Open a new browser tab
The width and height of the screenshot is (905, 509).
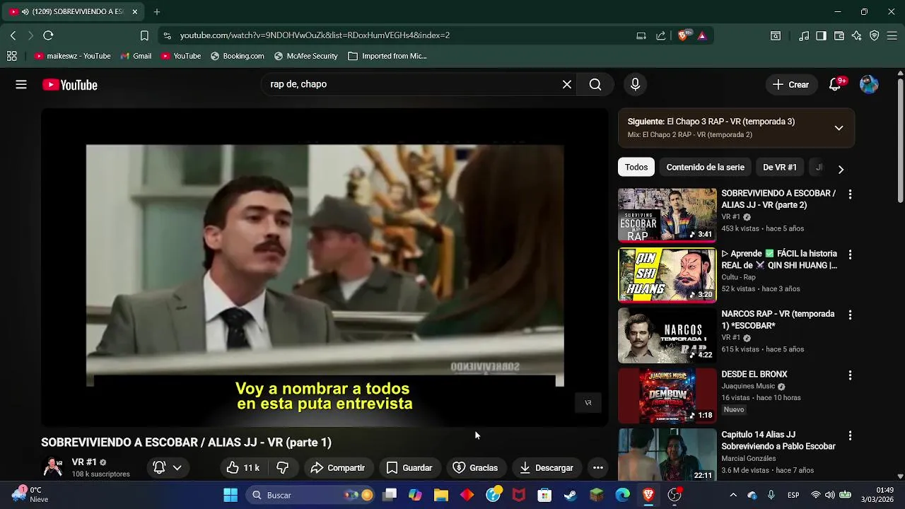click(x=157, y=12)
